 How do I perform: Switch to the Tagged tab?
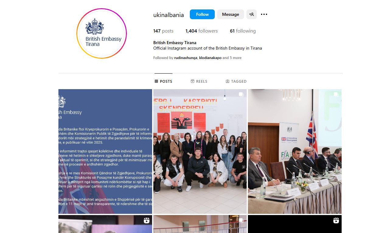tap(236, 81)
